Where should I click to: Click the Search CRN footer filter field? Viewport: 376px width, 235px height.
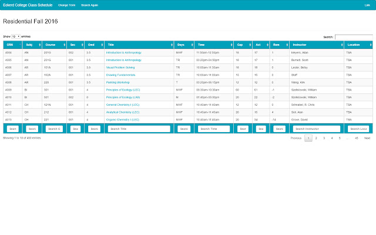[x=13, y=129]
